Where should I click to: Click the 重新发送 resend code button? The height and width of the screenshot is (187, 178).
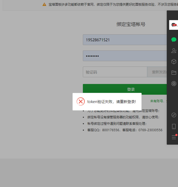tap(157, 72)
